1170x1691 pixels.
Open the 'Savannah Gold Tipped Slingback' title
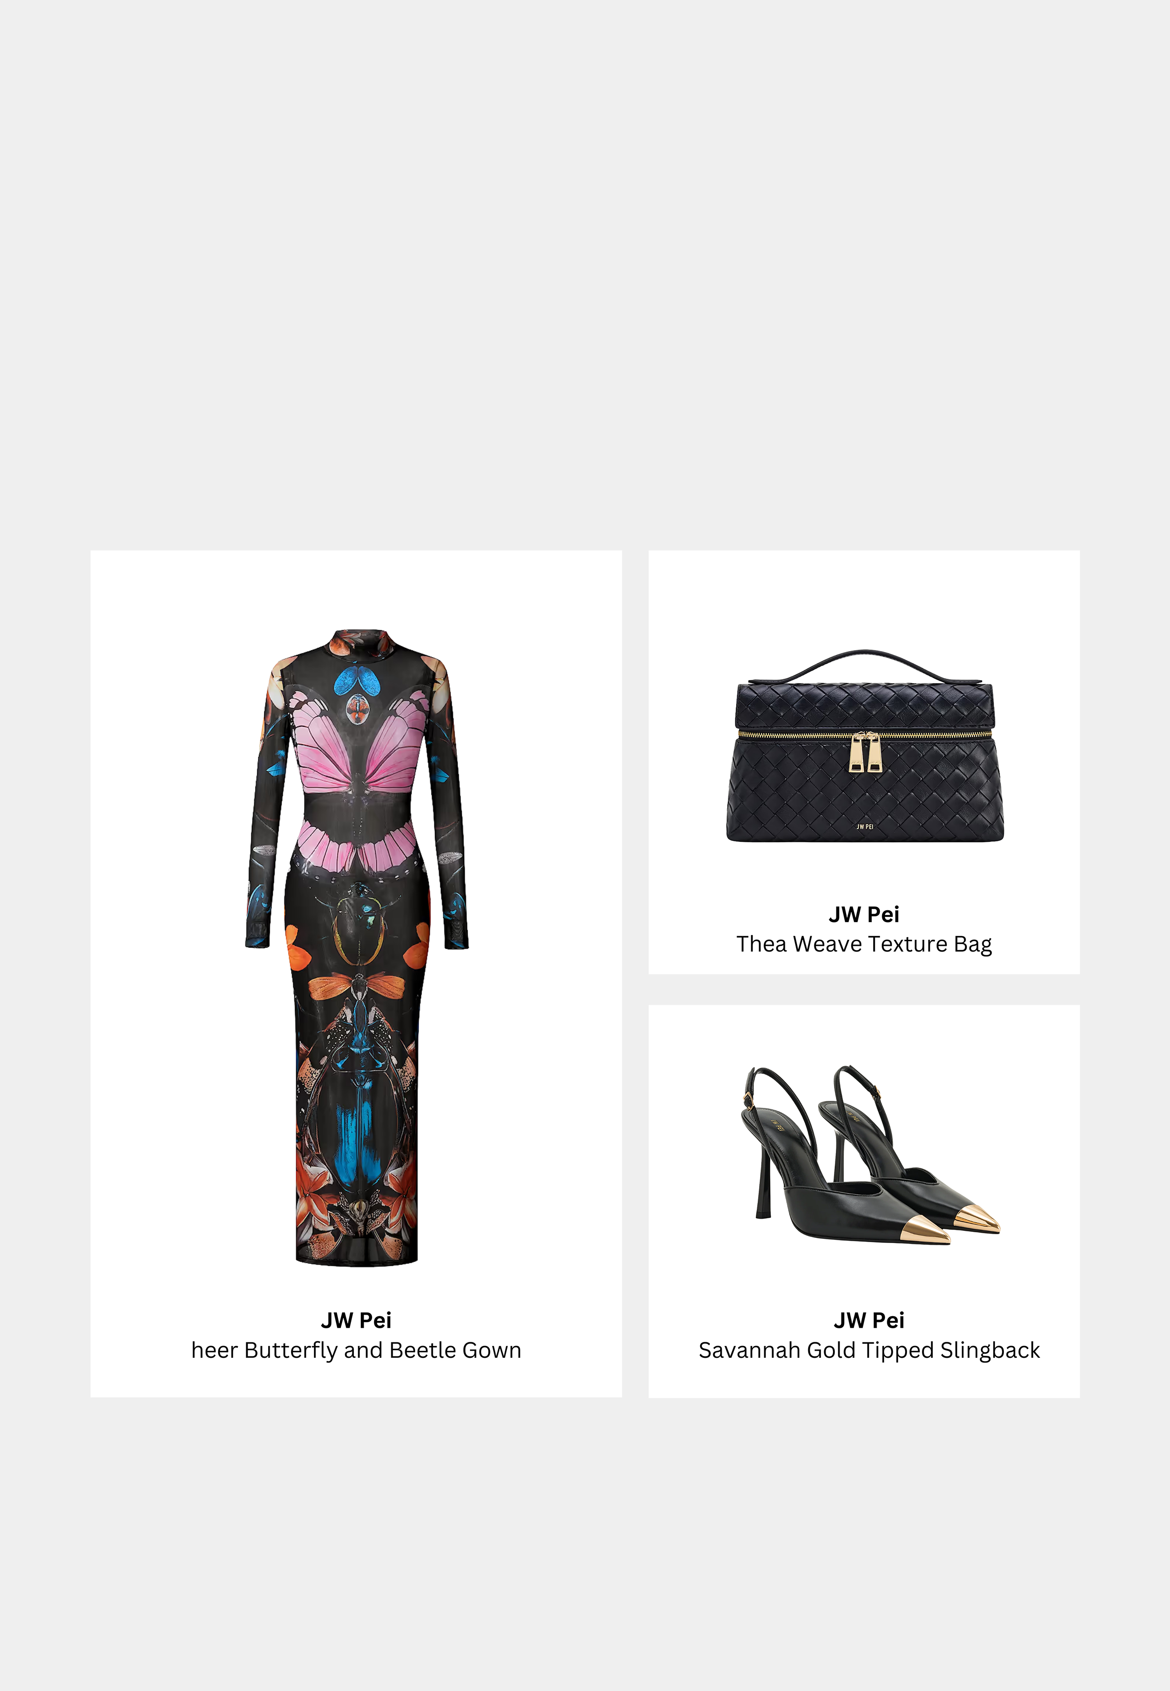(870, 1350)
